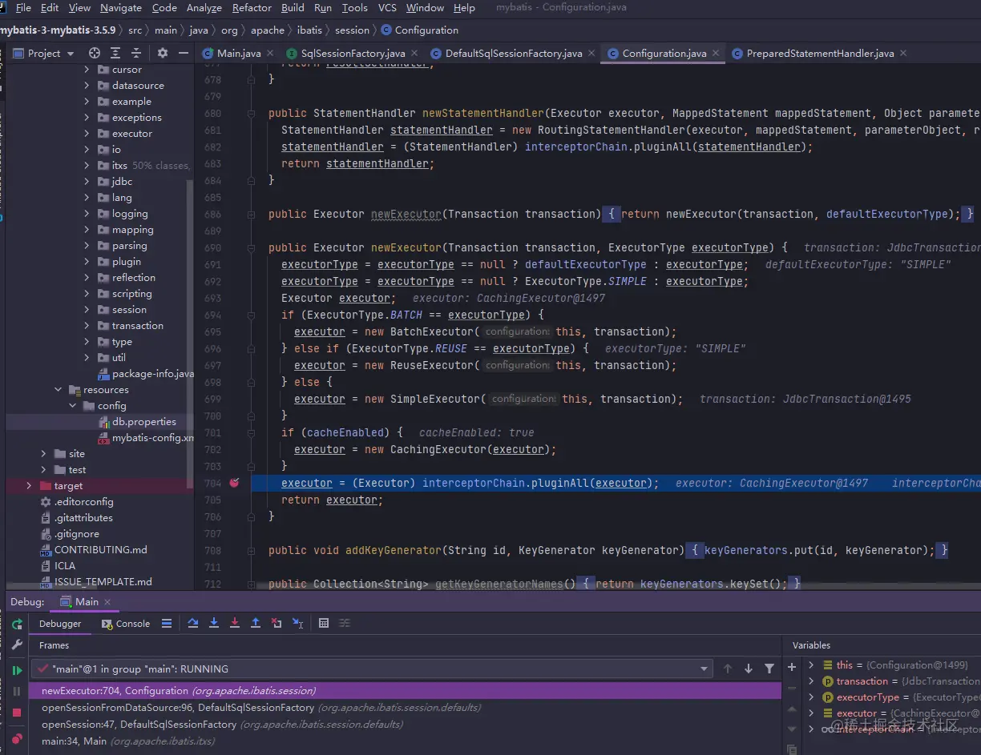Resume program execution

pyautogui.click(x=17, y=670)
